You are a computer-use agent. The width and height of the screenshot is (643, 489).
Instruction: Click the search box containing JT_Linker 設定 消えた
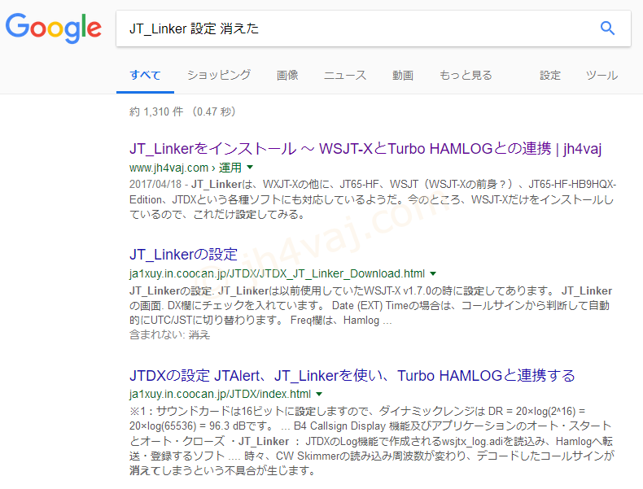[373, 28]
